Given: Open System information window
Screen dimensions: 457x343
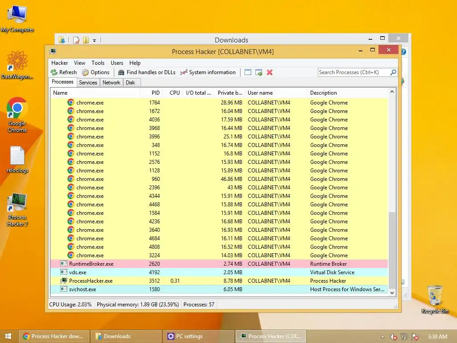Looking at the screenshot, I should [208, 72].
